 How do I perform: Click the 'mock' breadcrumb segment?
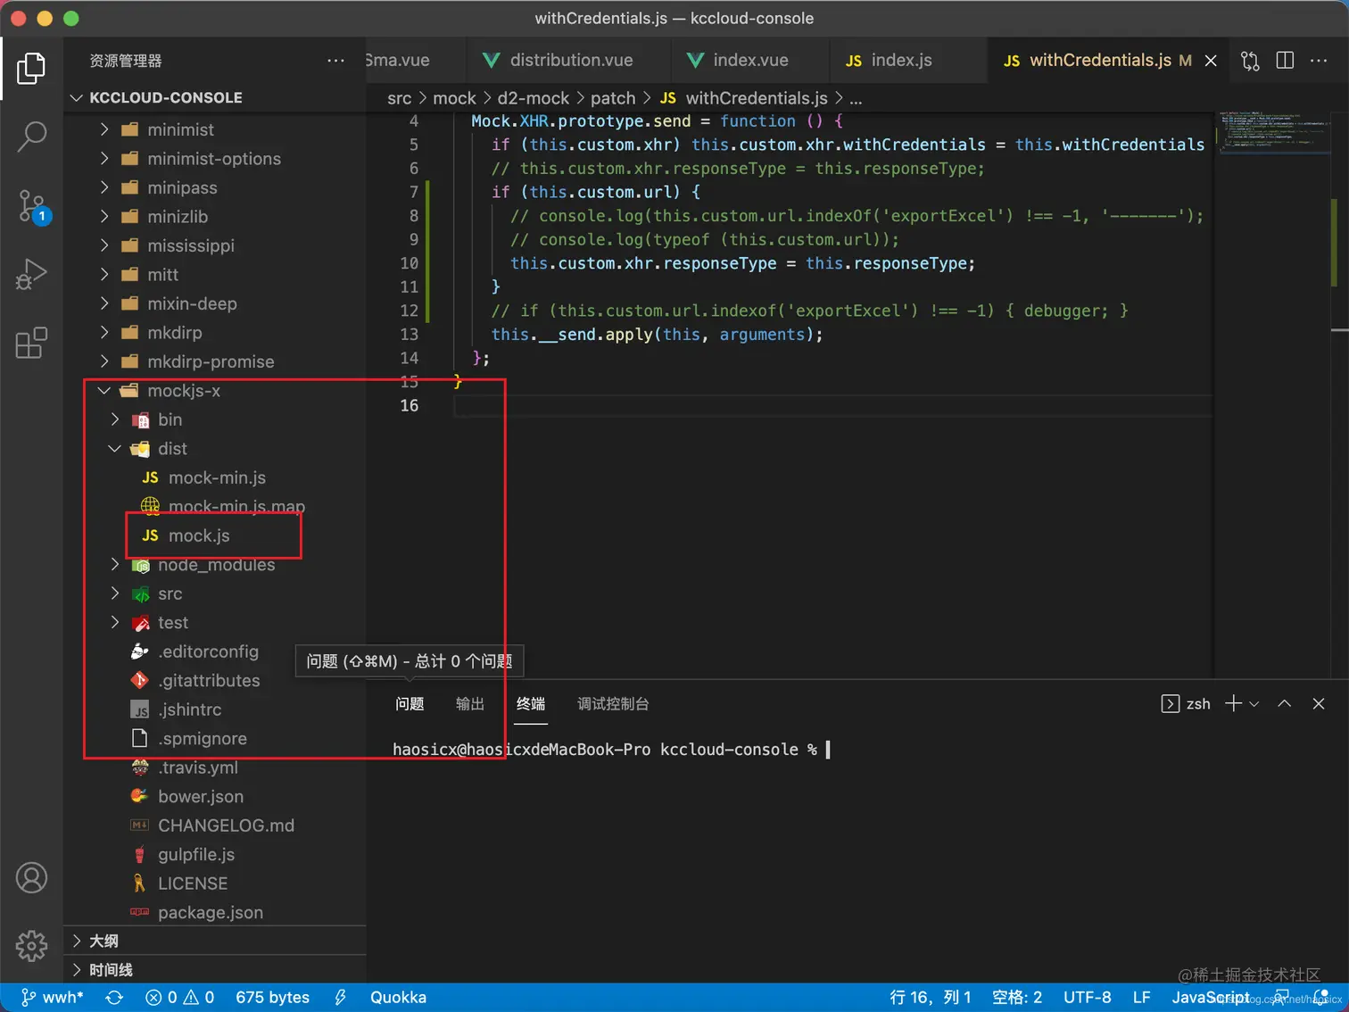point(454,98)
